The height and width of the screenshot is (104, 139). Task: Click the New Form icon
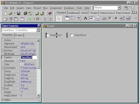point(22,19)
